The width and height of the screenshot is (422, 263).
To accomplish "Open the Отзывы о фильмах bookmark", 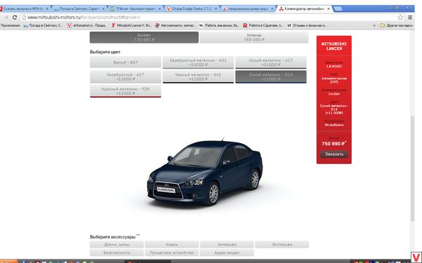I will point(307,25).
